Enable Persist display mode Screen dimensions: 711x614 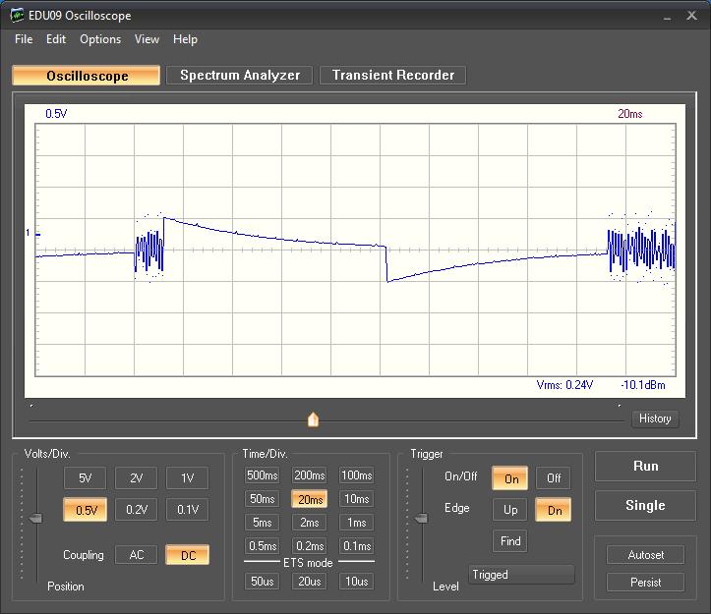point(645,583)
